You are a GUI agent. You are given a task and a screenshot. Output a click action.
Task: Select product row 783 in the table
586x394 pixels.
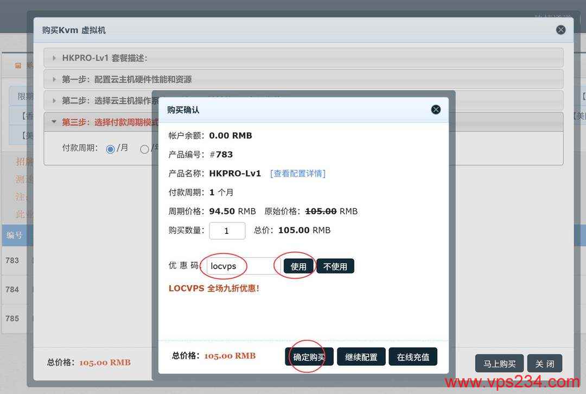point(12,260)
